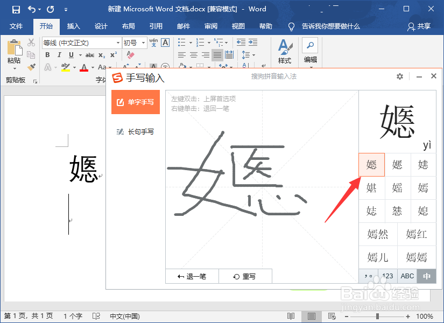Click the Save icon in Quick Access Toolbar
The height and width of the screenshot is (323, 444).
coord(17,9)
